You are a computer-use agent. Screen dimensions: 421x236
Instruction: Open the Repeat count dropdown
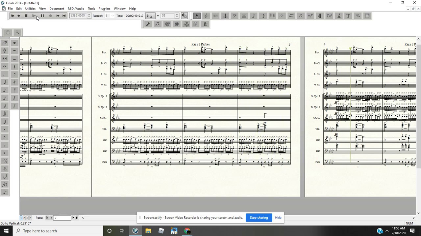point(112,16)
